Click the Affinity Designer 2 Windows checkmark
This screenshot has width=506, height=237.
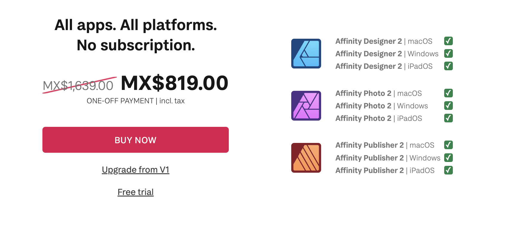(x=448, y=54)
